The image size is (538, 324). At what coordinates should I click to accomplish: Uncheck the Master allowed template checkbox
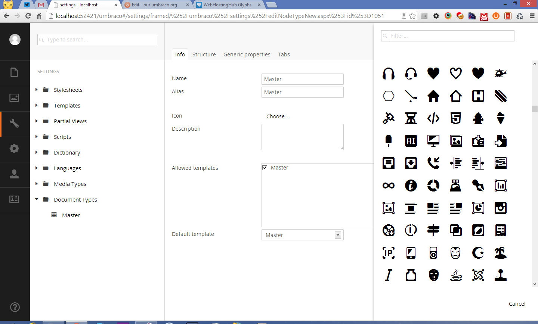pyautogui.click(x=265, y=168)
